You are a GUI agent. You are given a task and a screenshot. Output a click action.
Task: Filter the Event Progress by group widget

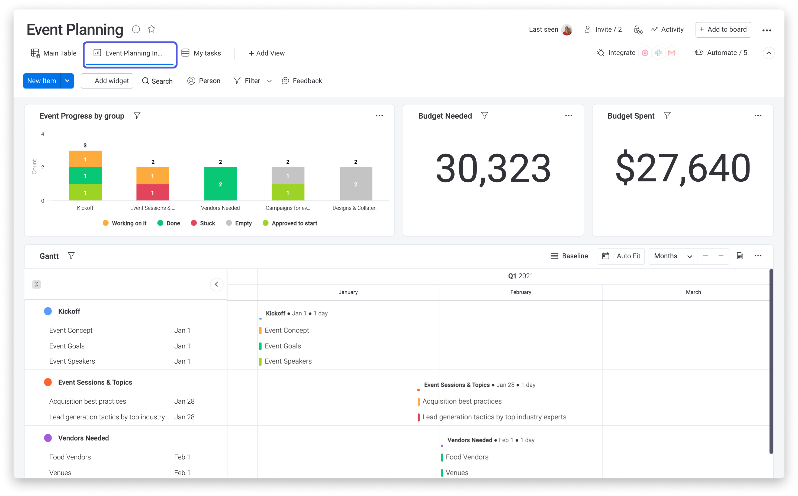pyautogui.click(x=137, y=115)
